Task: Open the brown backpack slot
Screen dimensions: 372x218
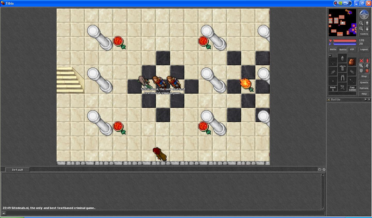Action: coord(352,62)
